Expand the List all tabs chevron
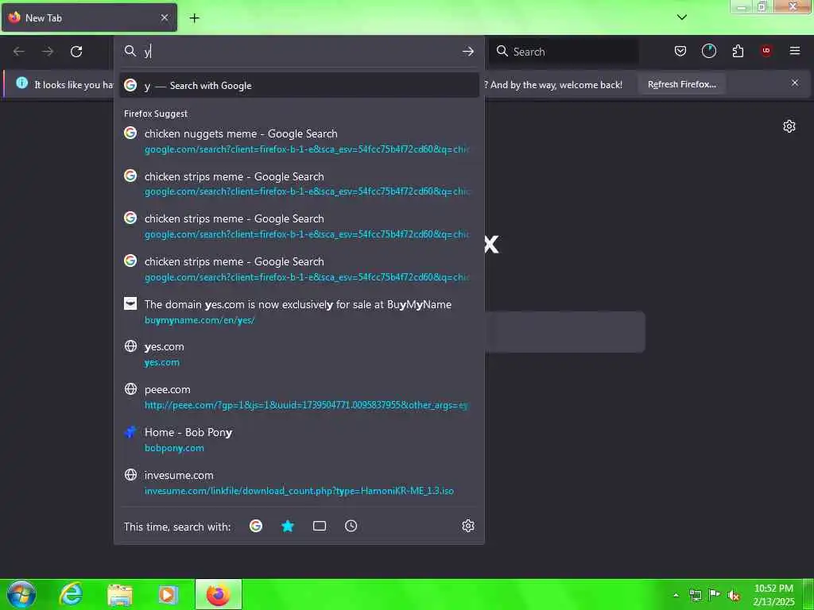 (682, 17)
